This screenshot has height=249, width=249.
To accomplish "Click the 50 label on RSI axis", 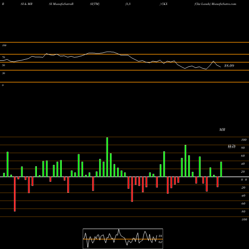I will tap(3, 65).
